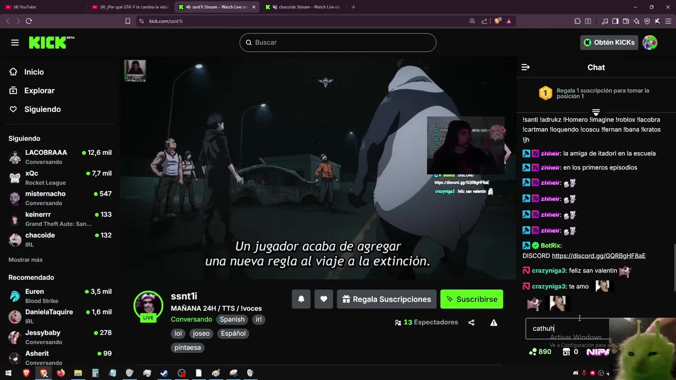Viewport: 676px width, 380px height.
Task: Collapse the chat panel icon
Action: [525, 67]
